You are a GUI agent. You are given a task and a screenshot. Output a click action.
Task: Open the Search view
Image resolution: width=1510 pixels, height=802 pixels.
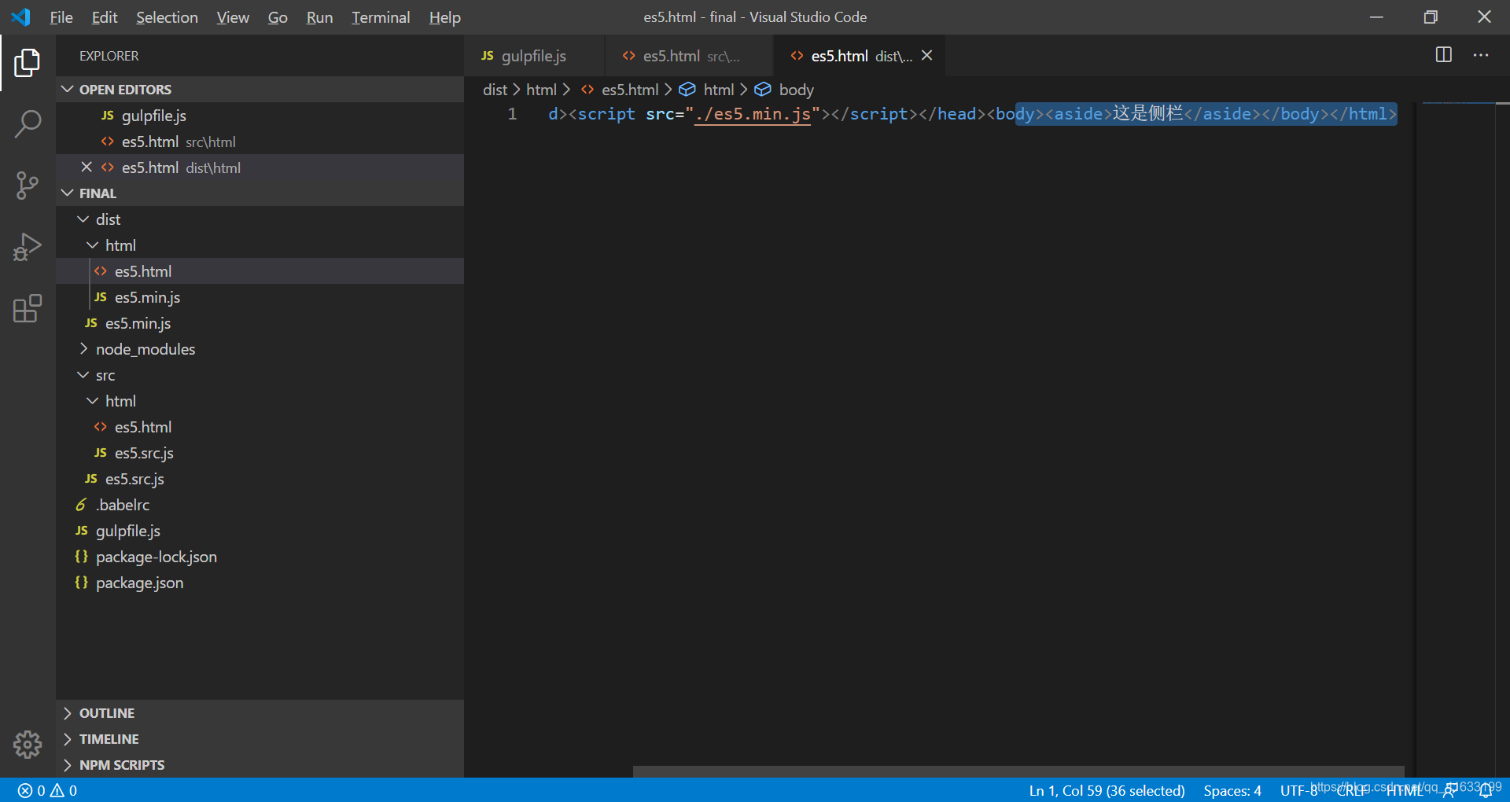pyautogui.click(x=28, y=123)
